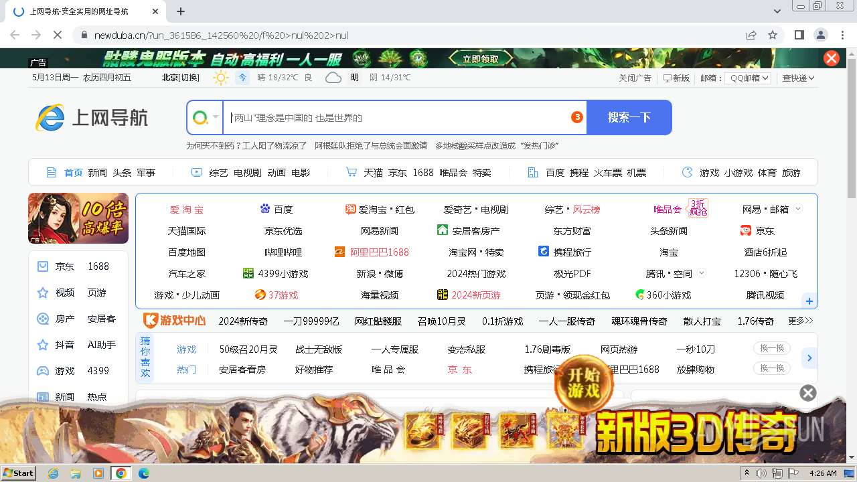Click the 开始游戏 round button
Image resolution: width=857 pixels, height=482 pixels.
pos(582,383)
